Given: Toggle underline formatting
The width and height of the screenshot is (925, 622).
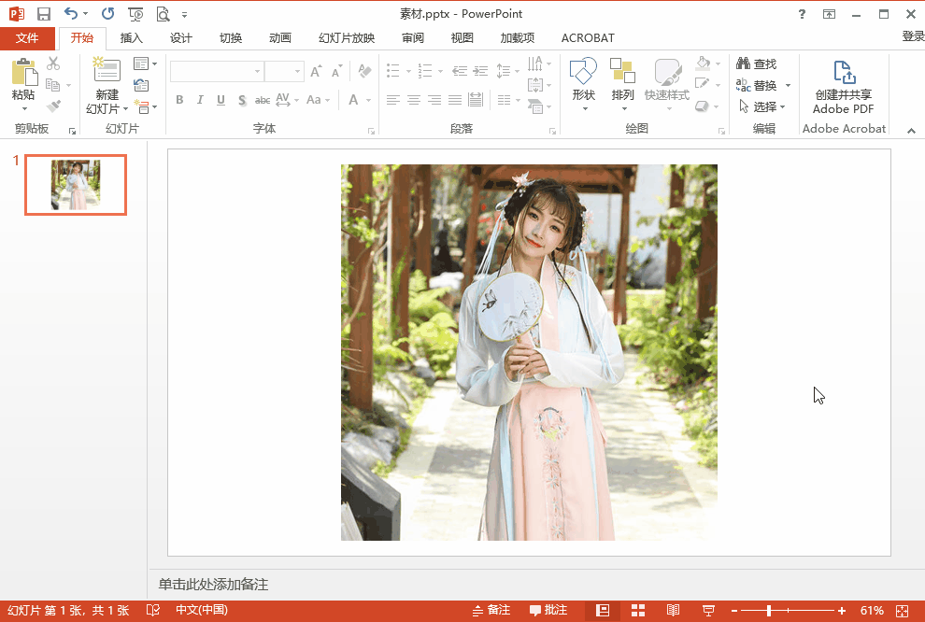Looking at the screenshot, I should click(221, 100).
